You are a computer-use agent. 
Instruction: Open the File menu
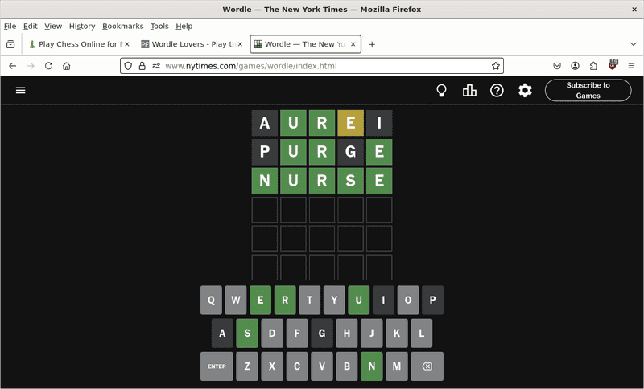coord(10,27)
